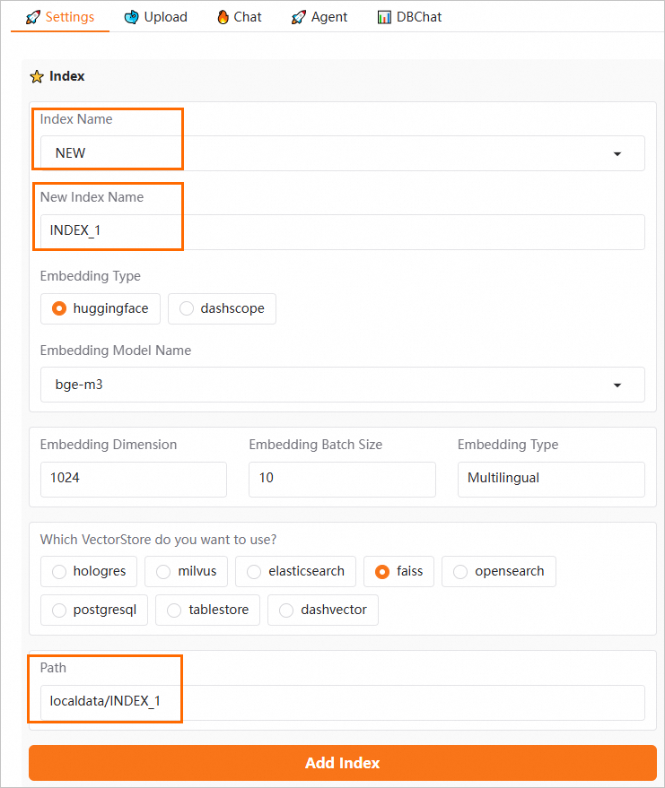This screenshot has height=788, width=665.
Task: Click the New Index Name field
Action: (342, 231)
